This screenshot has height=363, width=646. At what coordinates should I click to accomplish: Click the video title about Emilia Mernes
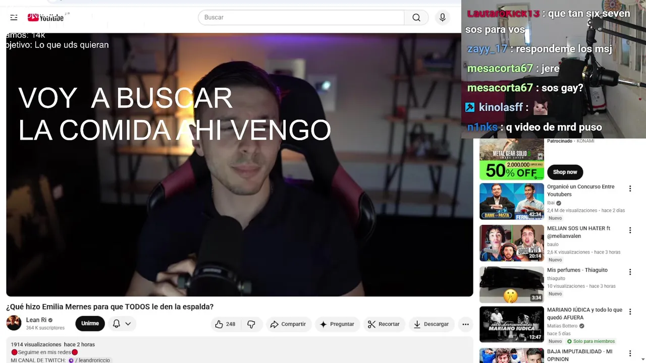click(x=110, y=307)
